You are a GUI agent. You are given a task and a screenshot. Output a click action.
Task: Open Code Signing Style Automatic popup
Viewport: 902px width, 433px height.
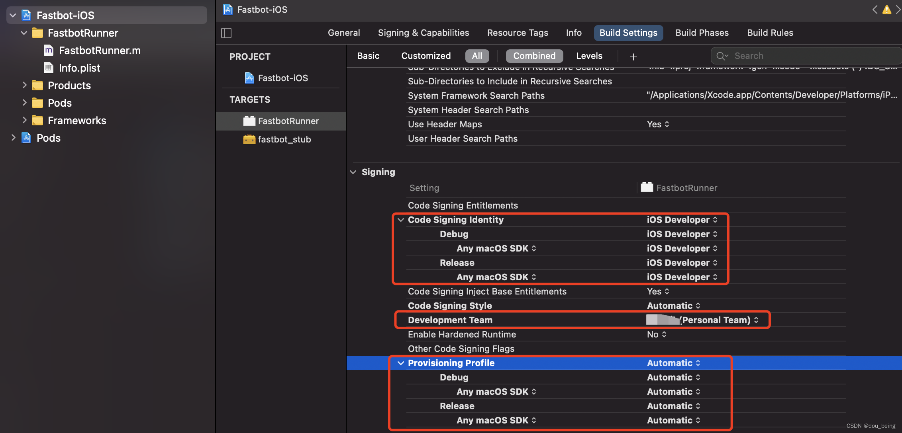[673, 306]
